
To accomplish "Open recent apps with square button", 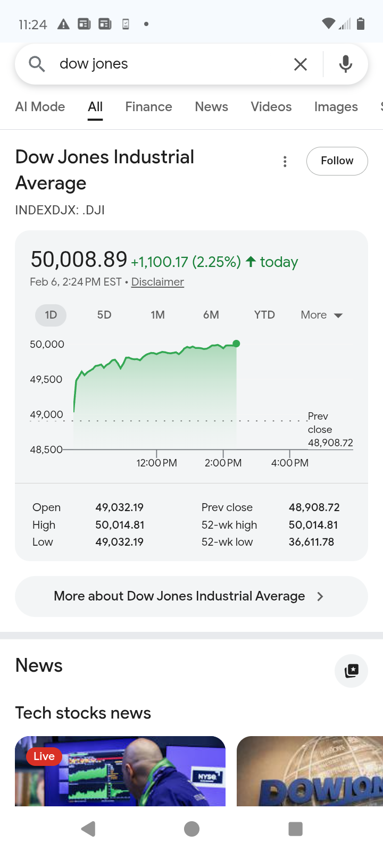I will pyautogui.click(x=295, y=829).
